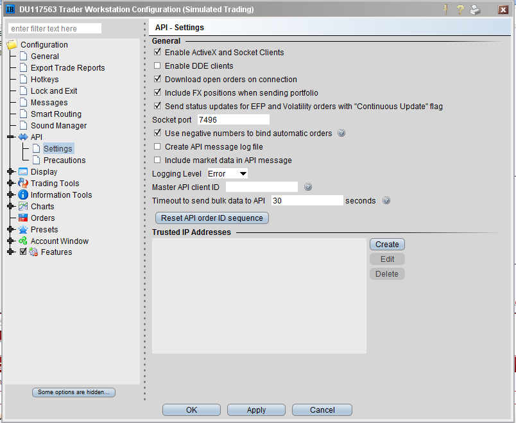
Task: Click the Cancel button
Action: (322, 410)
